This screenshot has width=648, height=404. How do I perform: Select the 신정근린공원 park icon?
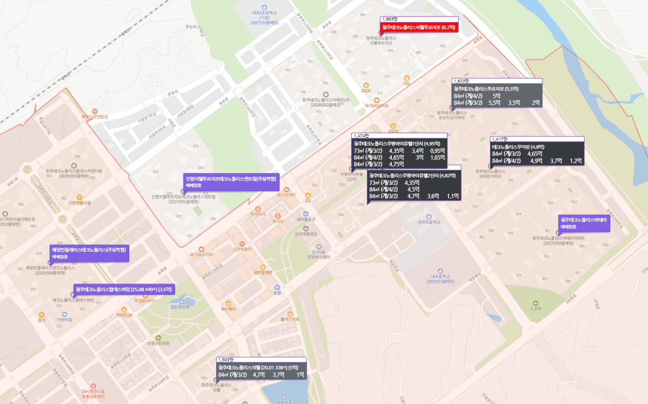point(158,337)
